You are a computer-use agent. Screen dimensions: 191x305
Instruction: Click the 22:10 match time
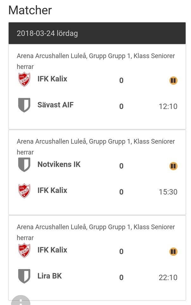pyautogui.click(x=168, y=277)
